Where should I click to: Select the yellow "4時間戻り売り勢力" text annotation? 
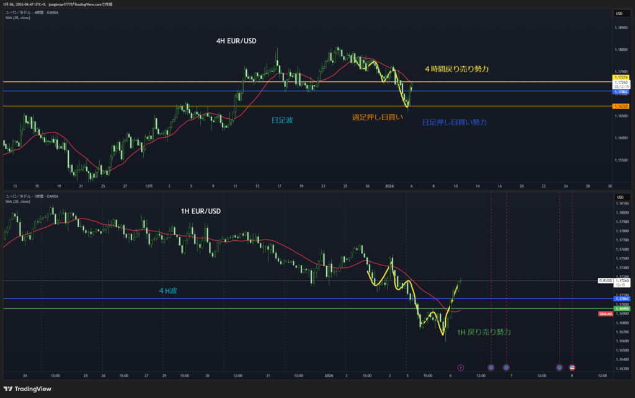pyautogui.click(x=456, y=69)
